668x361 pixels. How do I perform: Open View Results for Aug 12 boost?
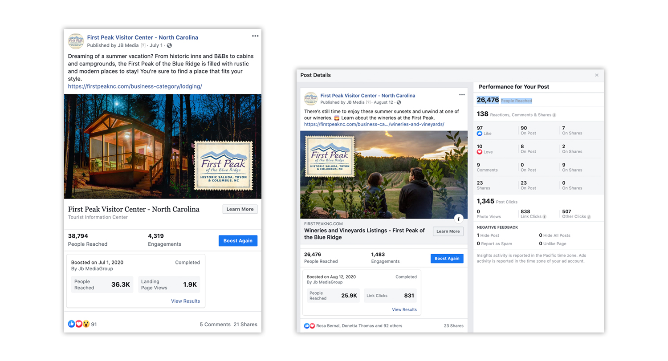(404, 309)
